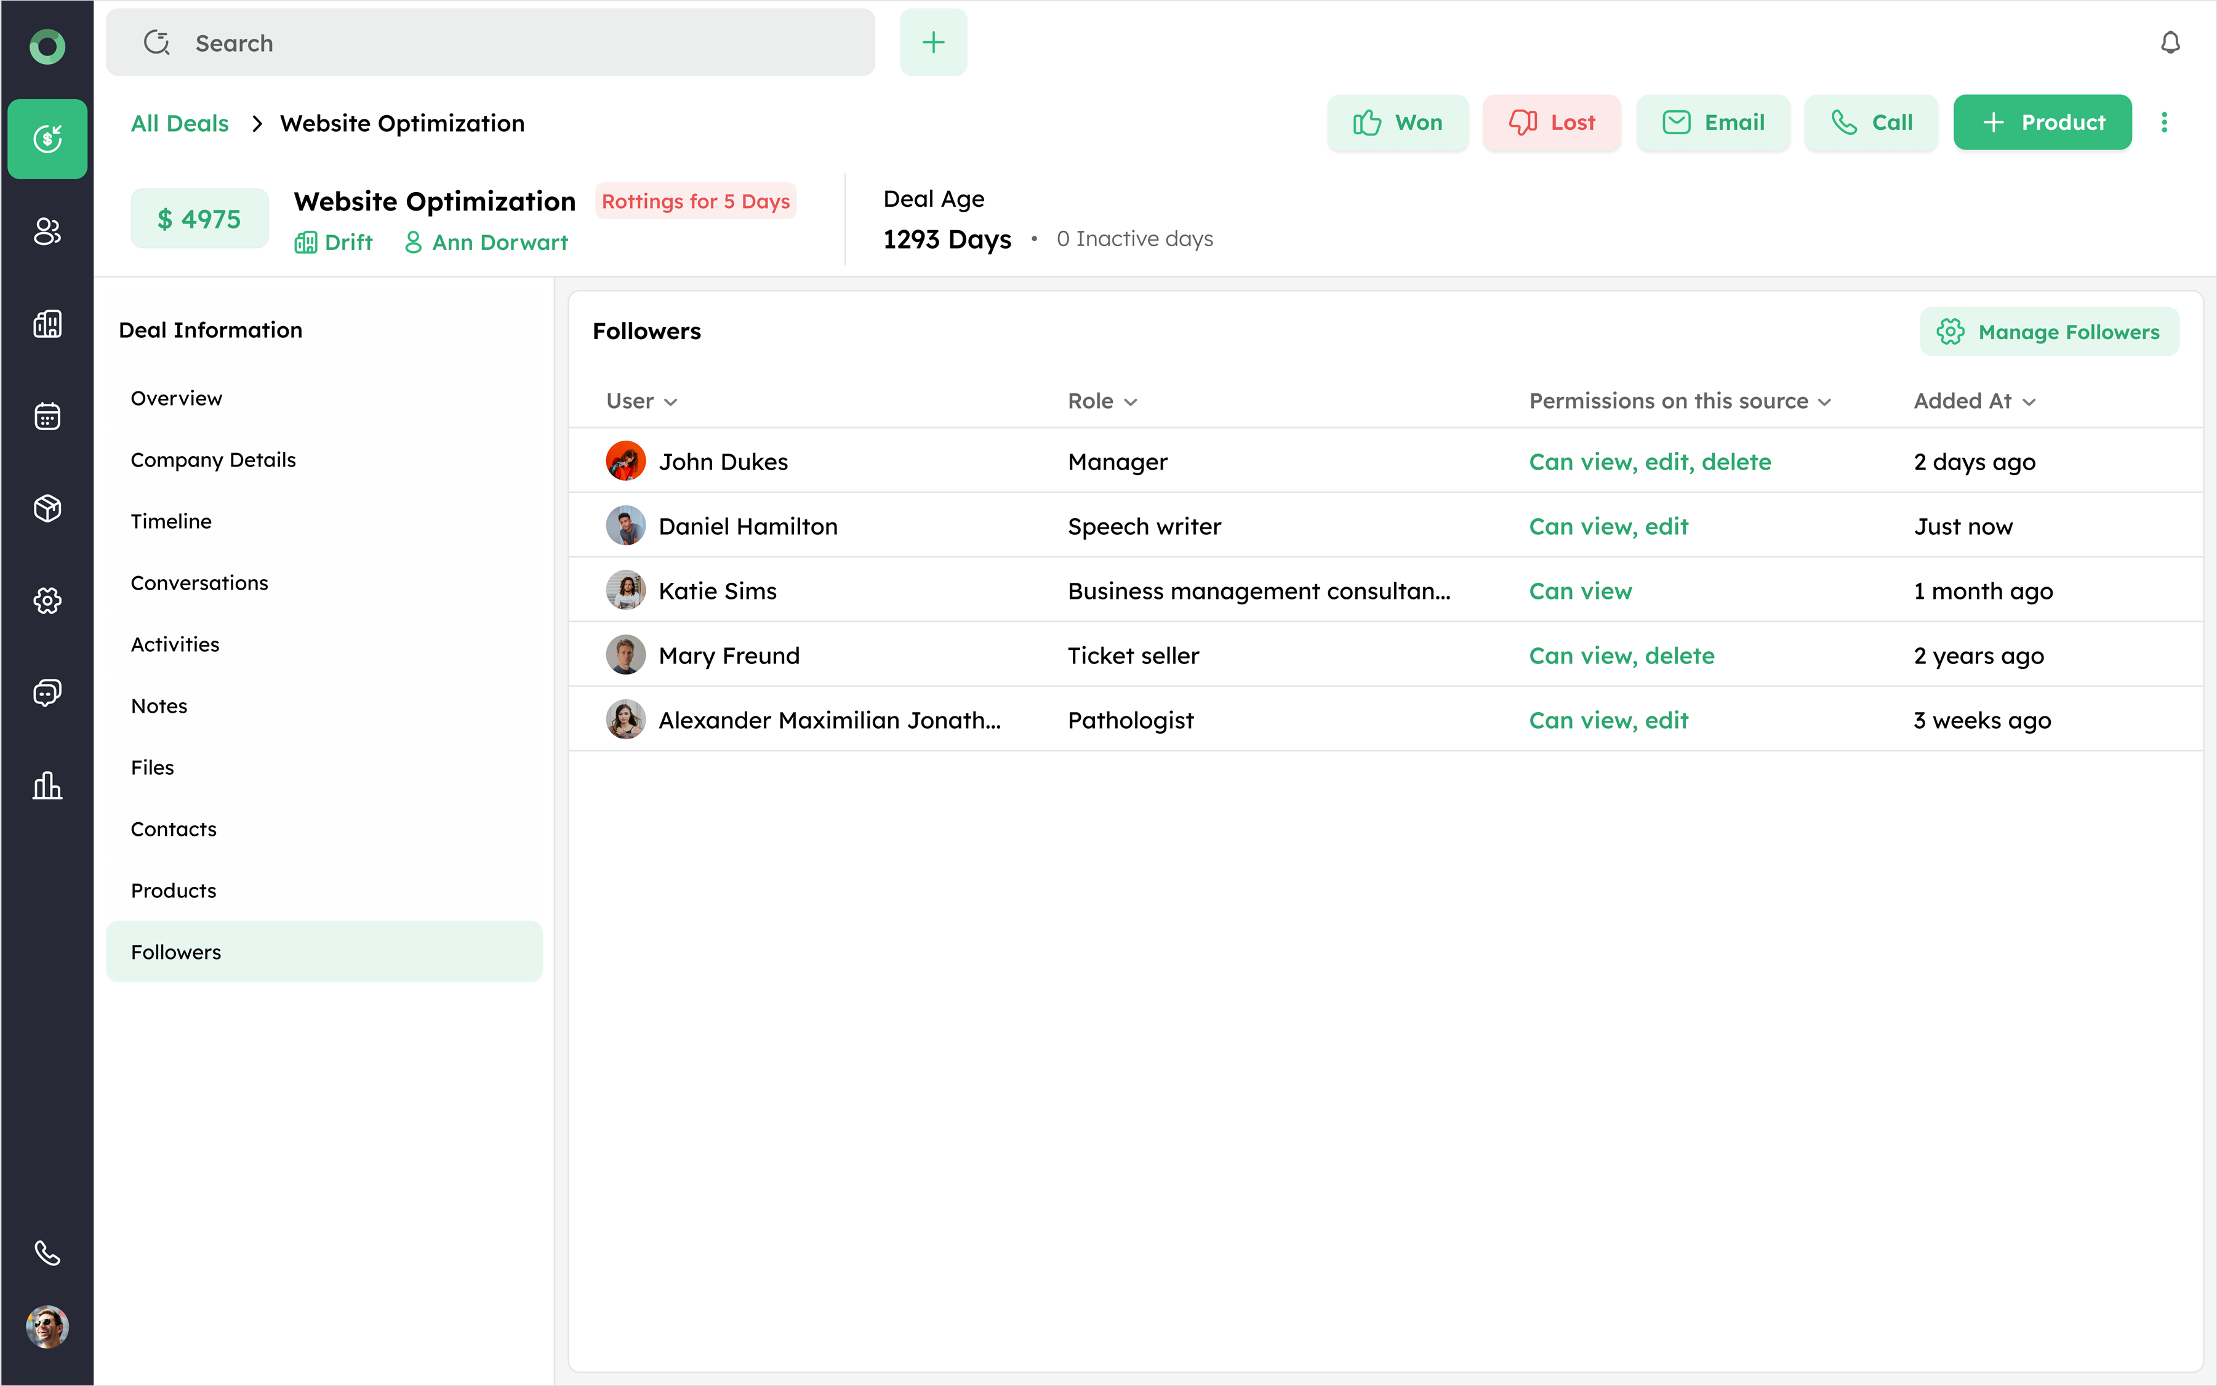Click the notification bell icon
2217x1386 pixels.
click(2170, 43)
